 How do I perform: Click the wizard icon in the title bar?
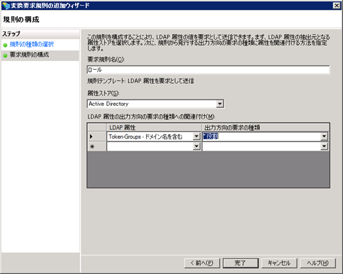[6, 5]
